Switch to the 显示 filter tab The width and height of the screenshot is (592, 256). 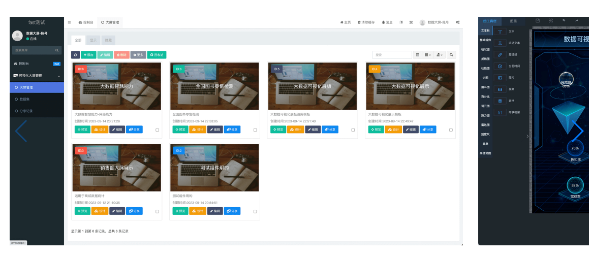94,40
